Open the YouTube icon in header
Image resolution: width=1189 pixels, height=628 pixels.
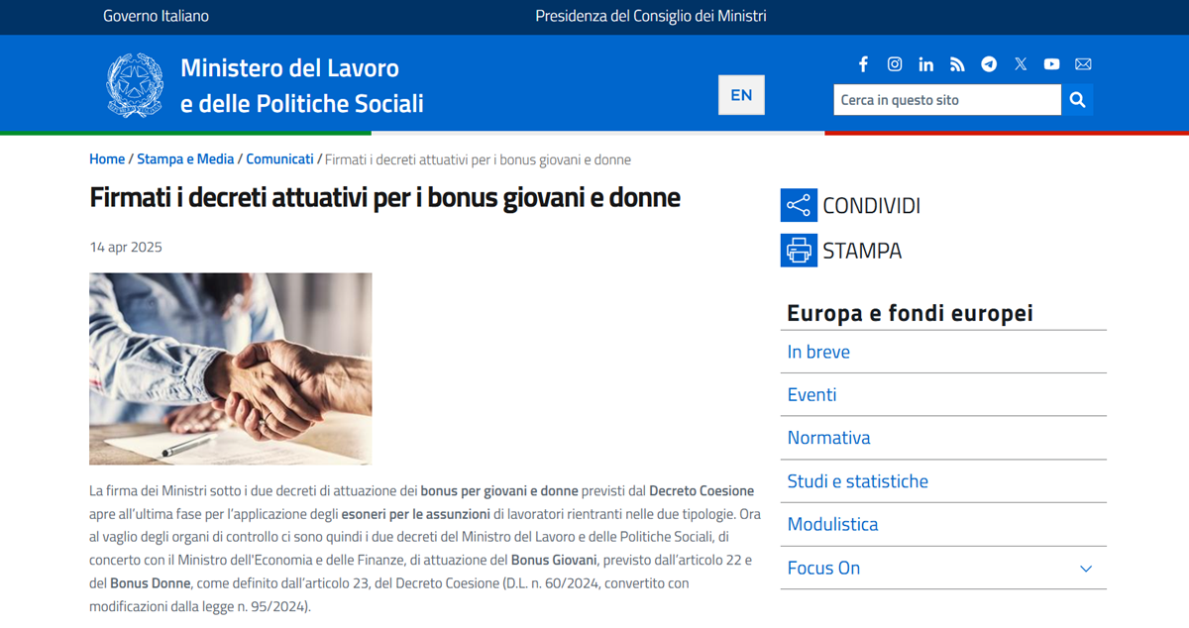(x=1052, y=64)
